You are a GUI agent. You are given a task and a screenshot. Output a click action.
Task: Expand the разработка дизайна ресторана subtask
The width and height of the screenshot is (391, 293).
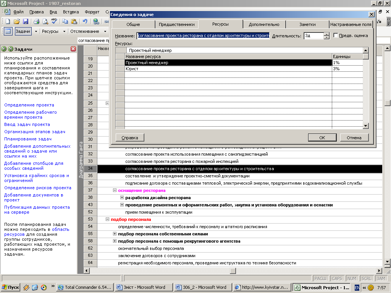point(122,198)
